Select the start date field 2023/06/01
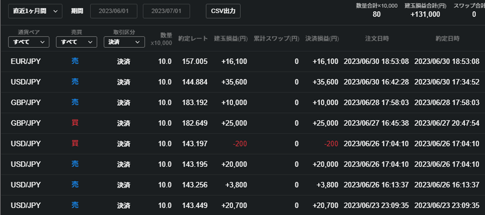Image resolution: width=485 pixels, height=215 pixels. click(113, 11)
